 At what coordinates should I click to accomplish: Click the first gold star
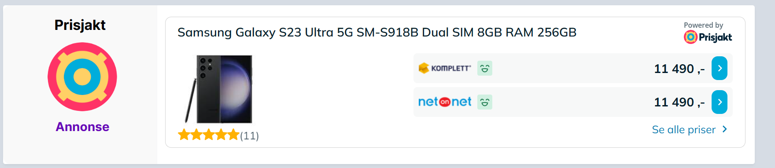tap(184, 135)
